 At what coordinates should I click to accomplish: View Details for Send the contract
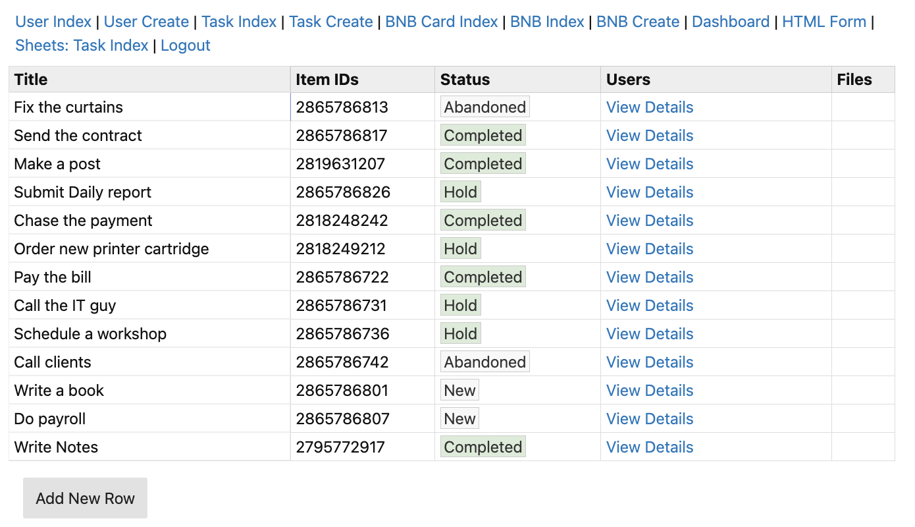tap(650, 136)
